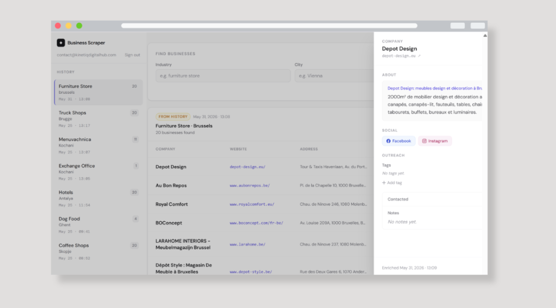Open the depot-design.eu external link arrow
Image resolution: width=556 pixels, height=308 pixels.
(x=419, y=56)
